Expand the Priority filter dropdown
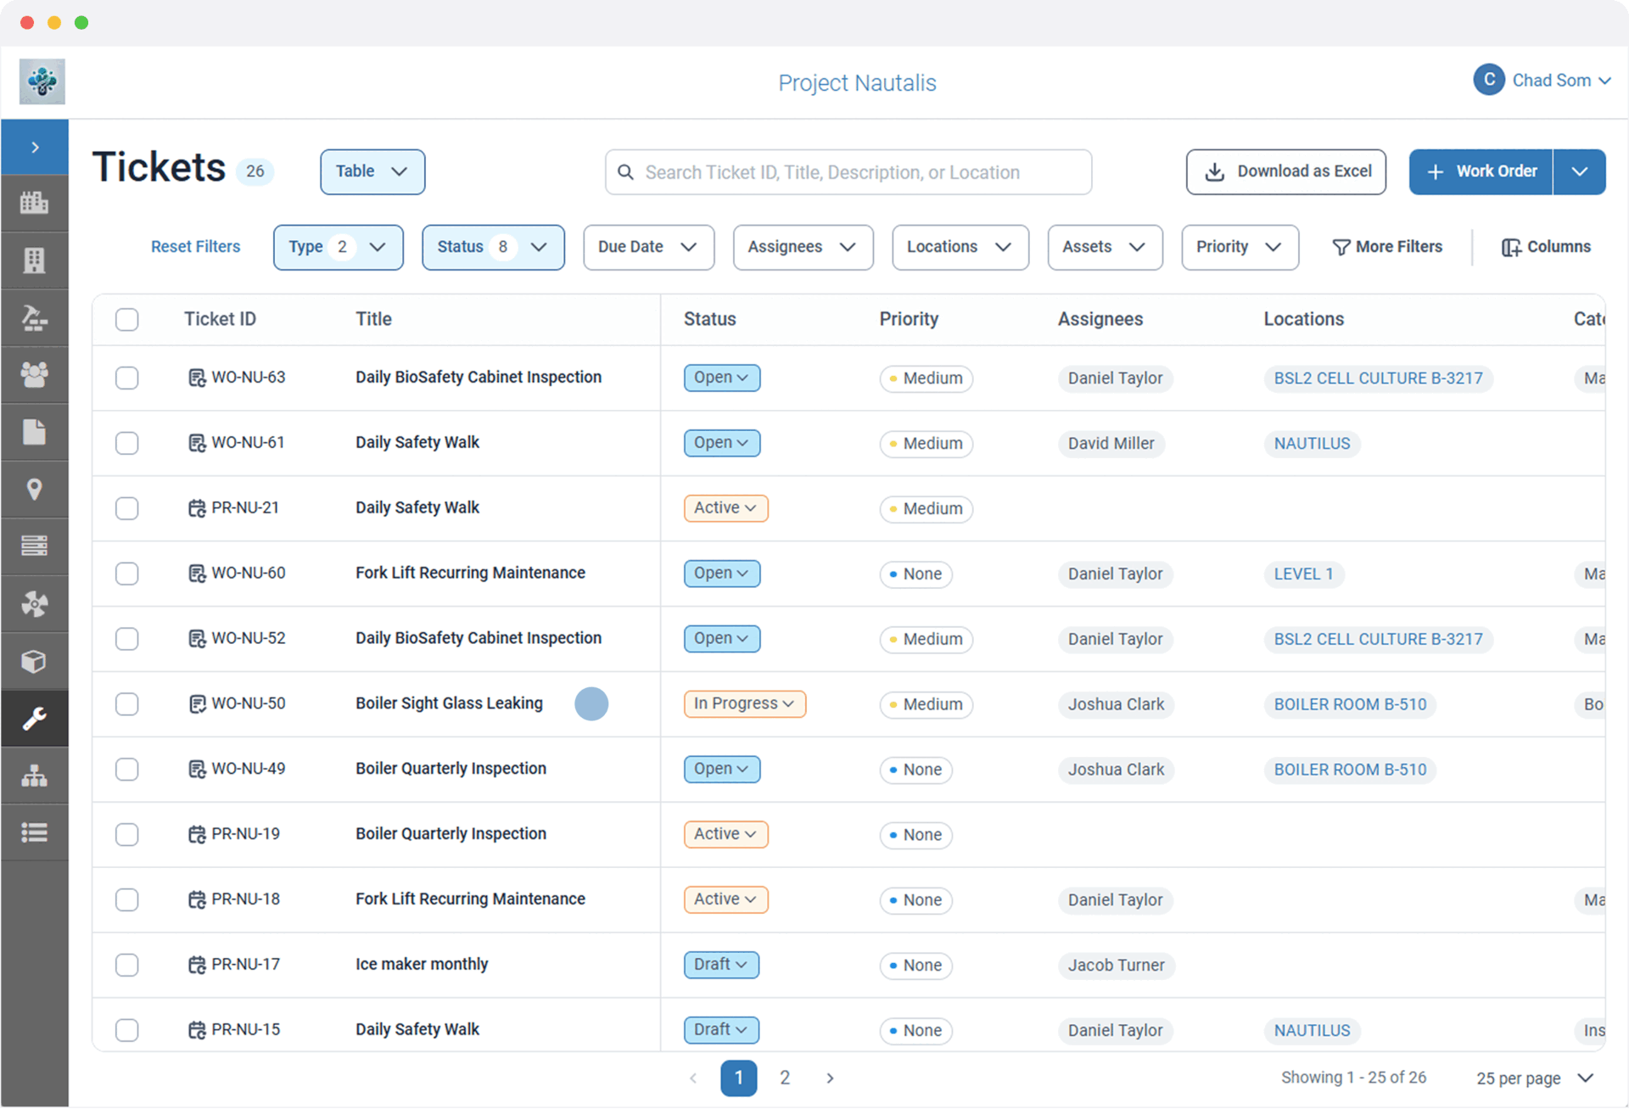Screen dimensions: 1629x1109 tap(1240, 247)
